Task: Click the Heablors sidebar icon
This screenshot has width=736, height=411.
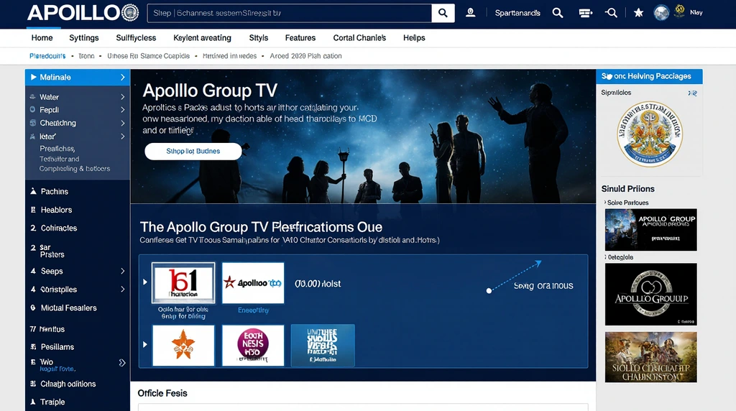Action: (x=33, y=210)
